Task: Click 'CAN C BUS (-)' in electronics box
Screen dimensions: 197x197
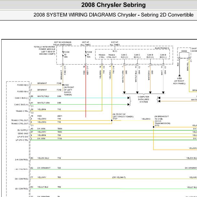Action: point(137,56)
